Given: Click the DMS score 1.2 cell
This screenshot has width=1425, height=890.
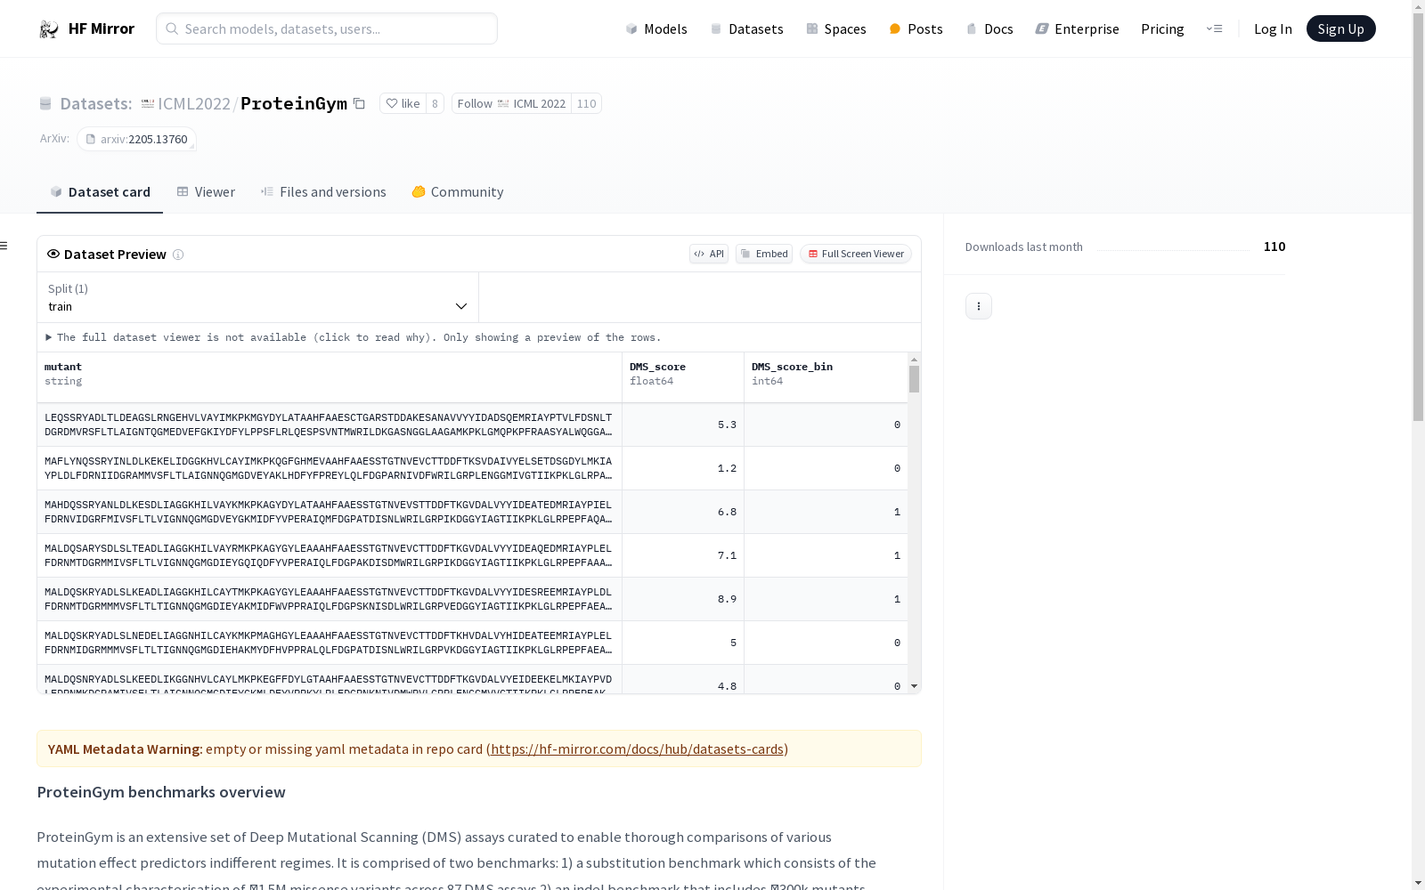Looking at the screenshot, I should [x=683, y=468].
